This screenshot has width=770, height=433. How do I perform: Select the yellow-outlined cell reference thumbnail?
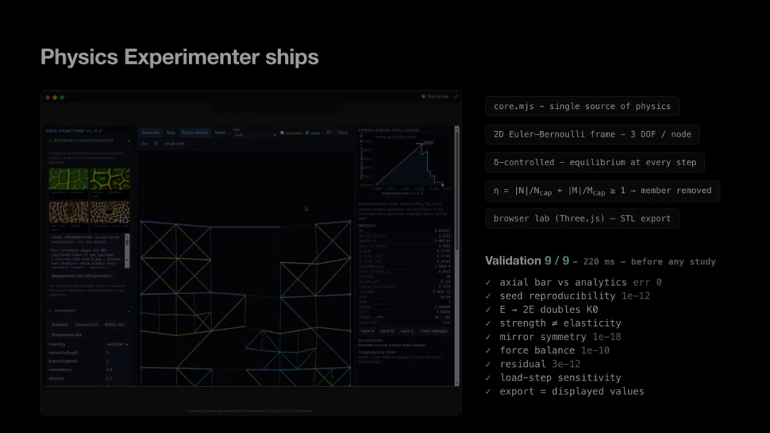(x=110, y=179)
